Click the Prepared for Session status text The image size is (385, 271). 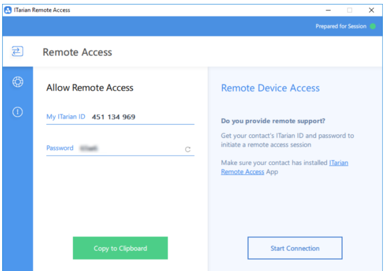pyautogui.click(x=341, y=27)
